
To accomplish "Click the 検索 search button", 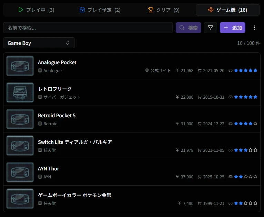I will click(x=188, y=28).
